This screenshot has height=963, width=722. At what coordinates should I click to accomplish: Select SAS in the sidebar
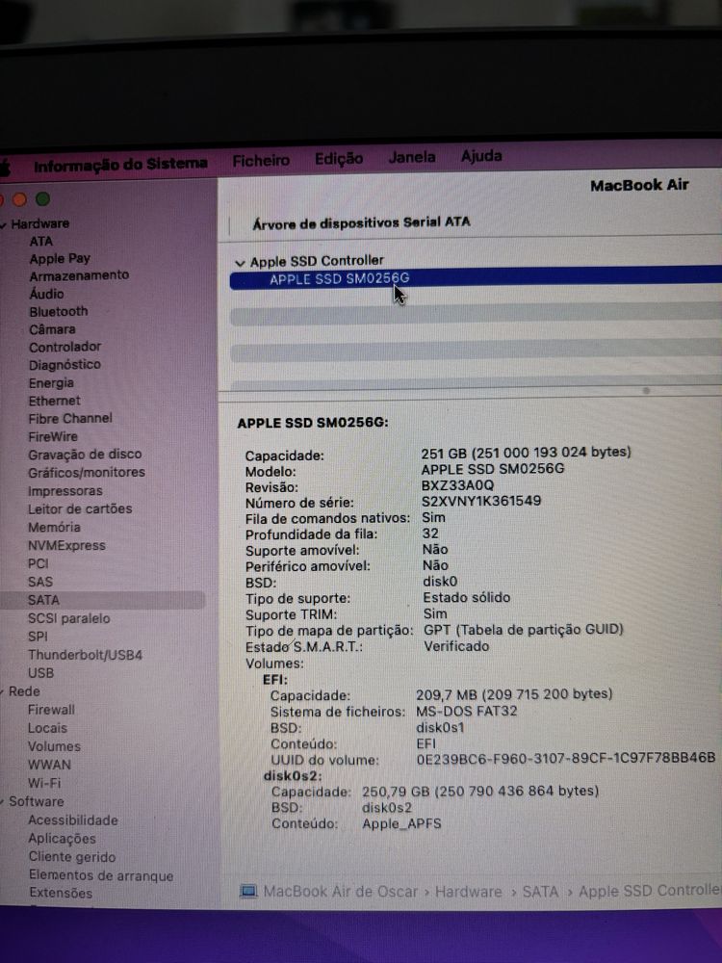40,582
